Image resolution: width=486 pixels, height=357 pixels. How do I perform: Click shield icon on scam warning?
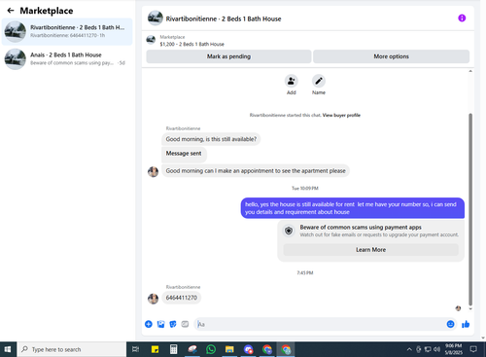click(x=289, y=231)
